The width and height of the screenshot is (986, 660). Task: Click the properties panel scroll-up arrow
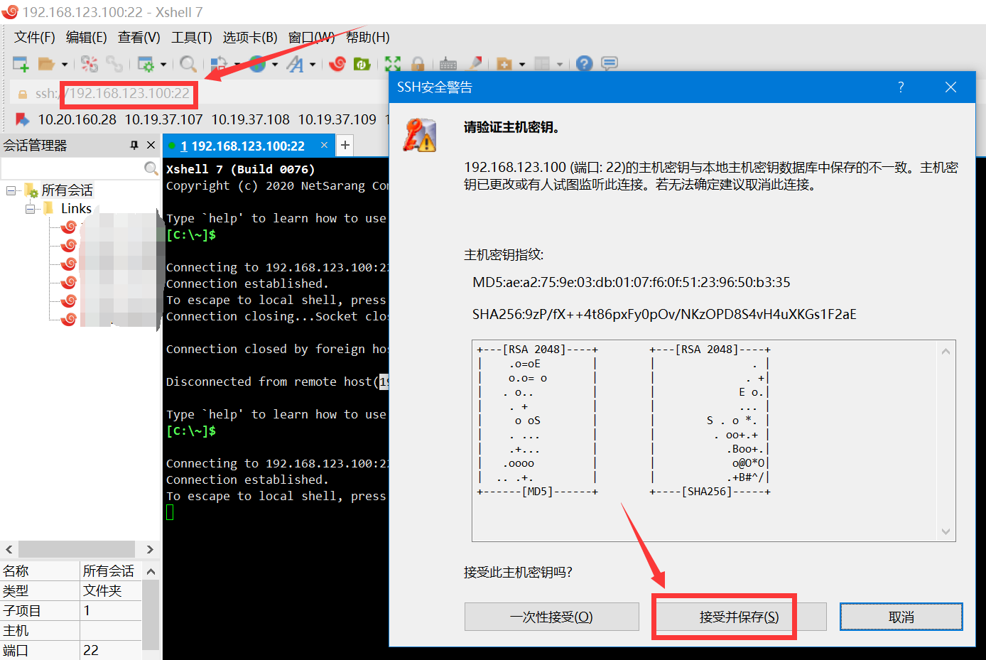(151, 571)
